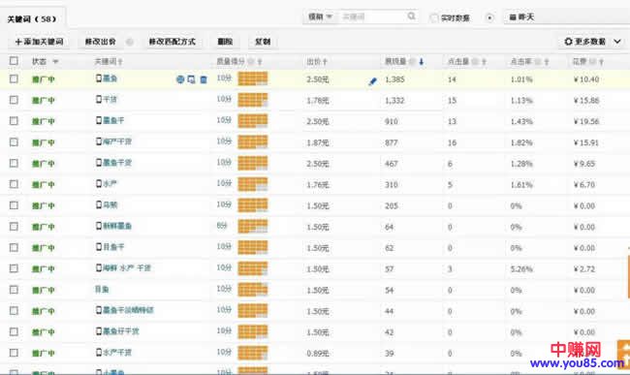Click the pencil edit-bid icon in 墨鱼 row
The image size is (630, 375).
372,81
